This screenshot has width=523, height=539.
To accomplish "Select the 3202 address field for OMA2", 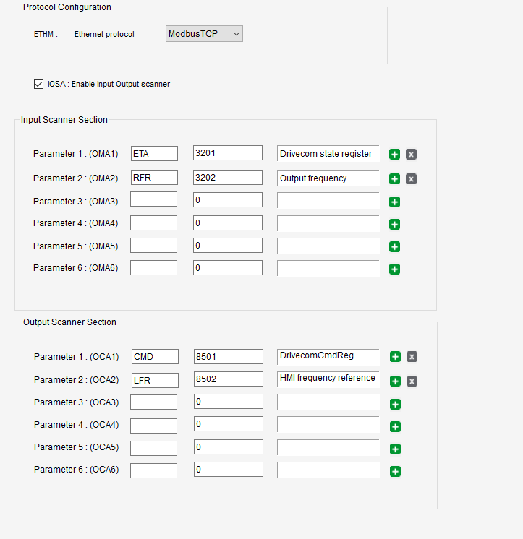I will [x=228, y=178].
